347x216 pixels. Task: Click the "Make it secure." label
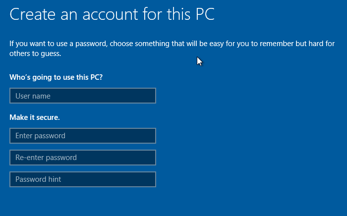pos(35,117)
